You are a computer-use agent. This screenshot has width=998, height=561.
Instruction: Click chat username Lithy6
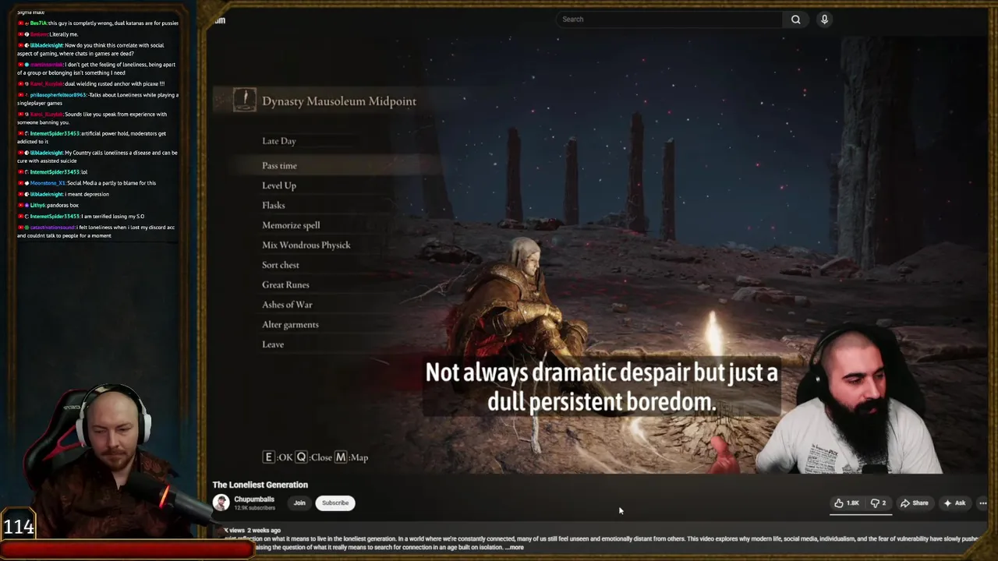37,205
